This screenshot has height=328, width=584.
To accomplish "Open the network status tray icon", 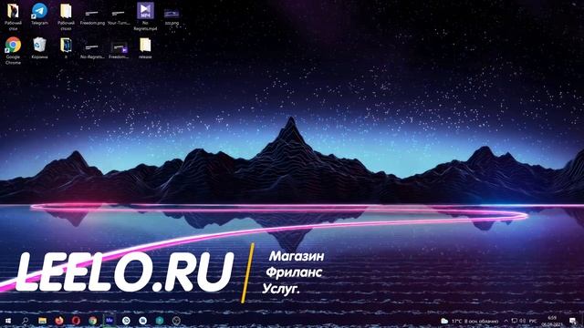I will pos(515,321).
